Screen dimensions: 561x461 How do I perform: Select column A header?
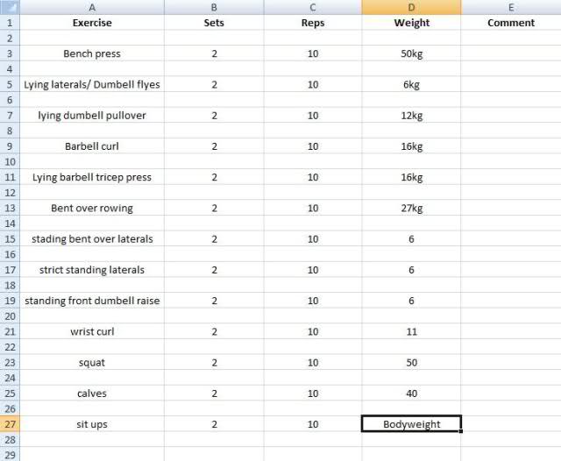[x=92, y=7]
